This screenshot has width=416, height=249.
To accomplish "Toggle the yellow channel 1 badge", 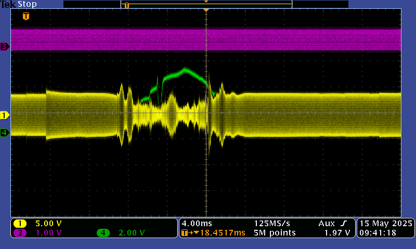I will pos(20,224).
